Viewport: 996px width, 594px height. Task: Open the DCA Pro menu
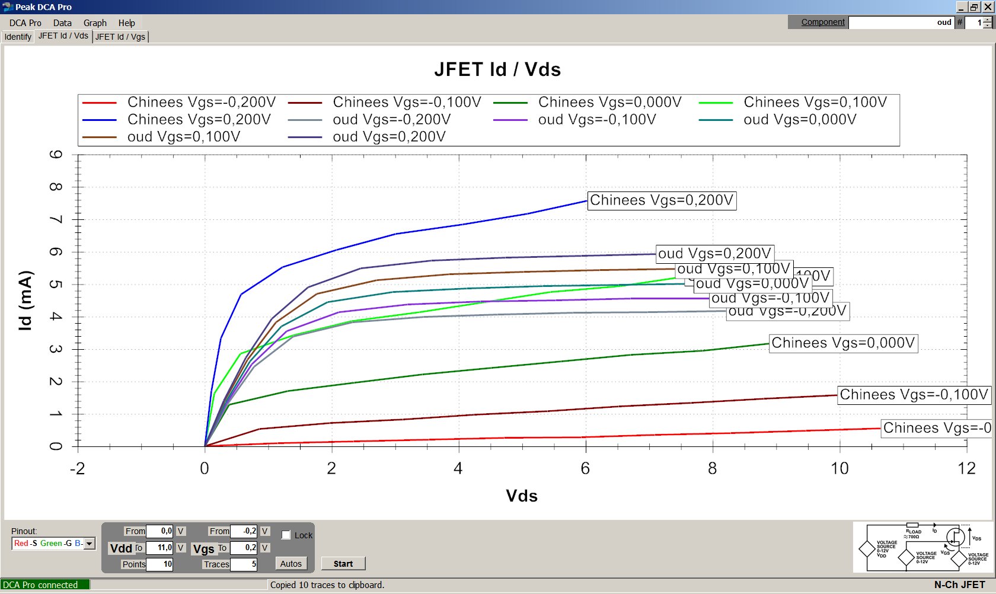tap(25, 23)
